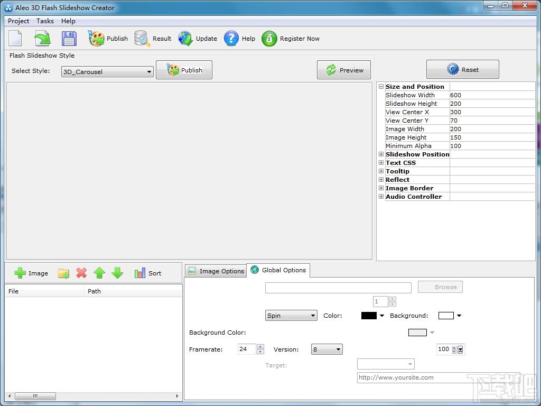Create a new project with blank page icon

[x=15, y=38]
